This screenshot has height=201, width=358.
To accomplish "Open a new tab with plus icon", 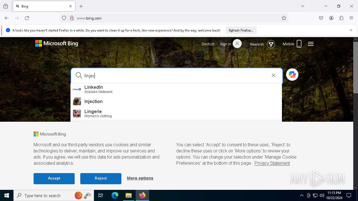I will (x=81, y=6).
